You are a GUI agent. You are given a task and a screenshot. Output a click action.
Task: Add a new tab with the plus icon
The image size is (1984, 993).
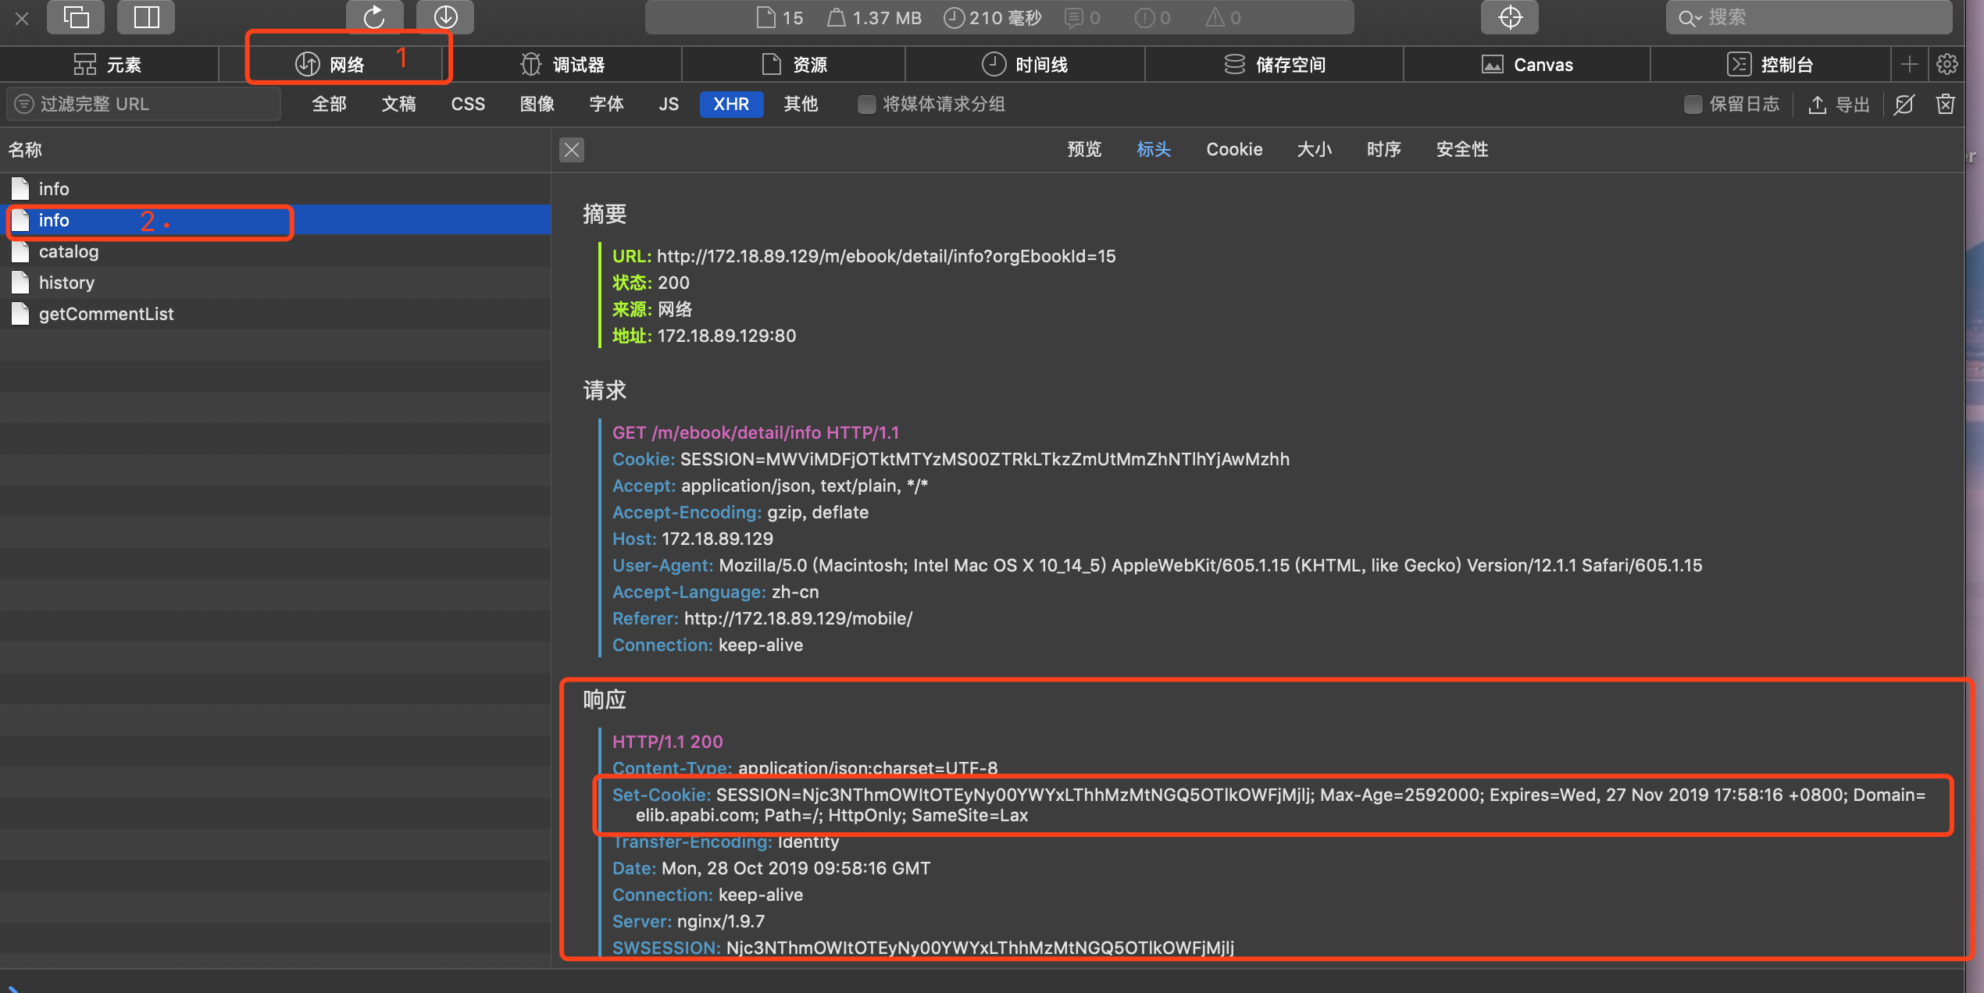pos(1910,64)
